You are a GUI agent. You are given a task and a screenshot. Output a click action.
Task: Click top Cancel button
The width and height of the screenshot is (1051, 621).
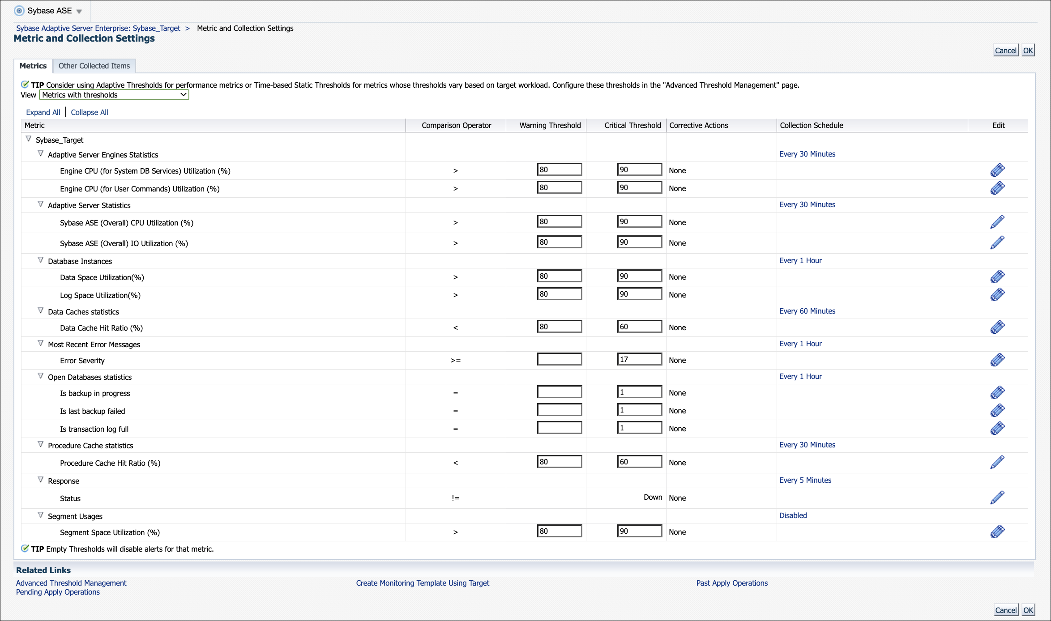pos(1006,51)
